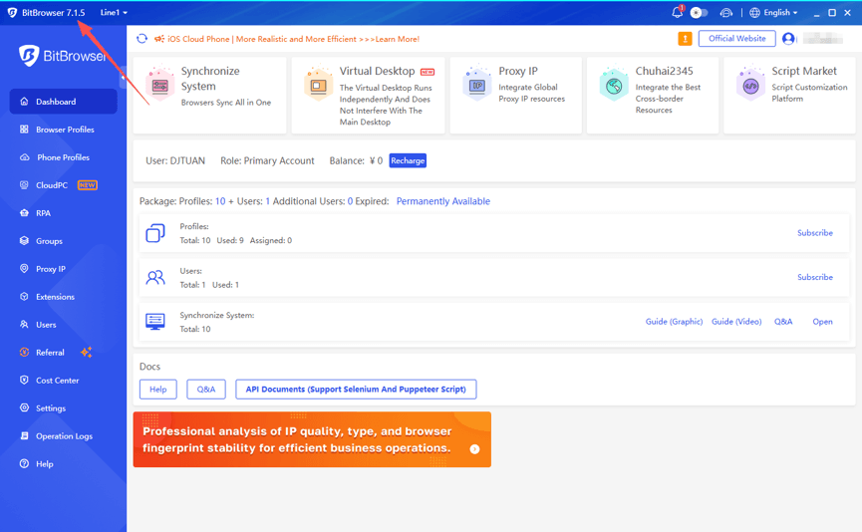The image size is (862, 532).
Task: Click the Users row people icon
Action: click(155, 278)
